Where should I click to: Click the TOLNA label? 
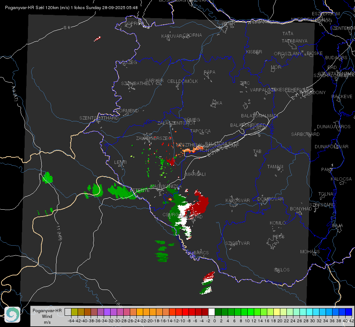[326, 194]
